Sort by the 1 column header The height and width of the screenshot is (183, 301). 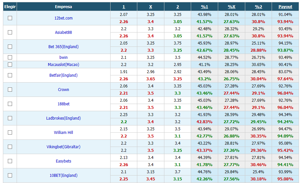point(124,7)
